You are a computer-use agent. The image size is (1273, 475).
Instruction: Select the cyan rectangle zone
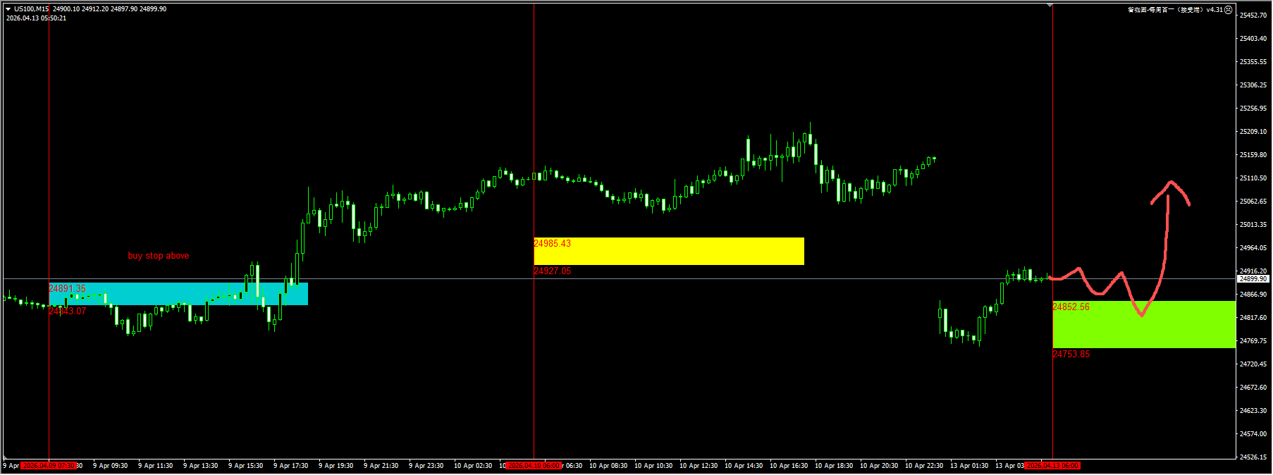pyautogui.click(x=176, y=294)
